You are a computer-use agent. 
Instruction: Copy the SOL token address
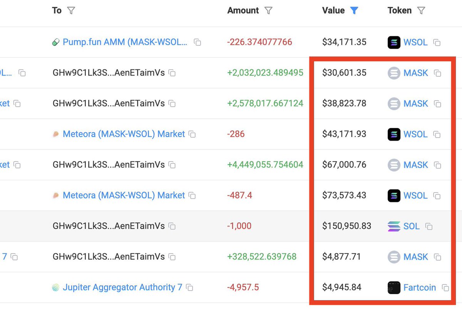pos(429,226)
